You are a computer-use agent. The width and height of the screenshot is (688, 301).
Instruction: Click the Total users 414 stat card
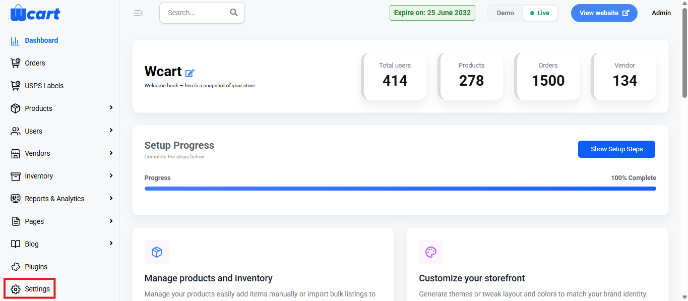394,76
